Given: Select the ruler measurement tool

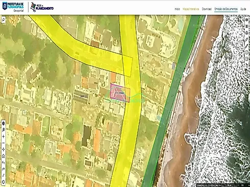Looking at the screenshot, I should [247, 39].
